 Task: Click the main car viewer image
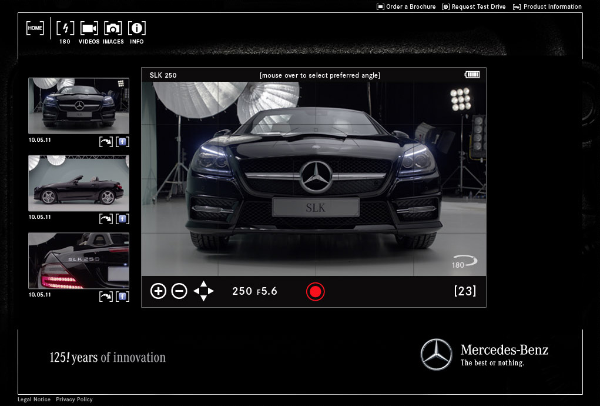(314, 178)
